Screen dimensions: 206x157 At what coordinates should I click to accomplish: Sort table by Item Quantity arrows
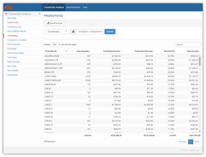[x=90, y=51]
